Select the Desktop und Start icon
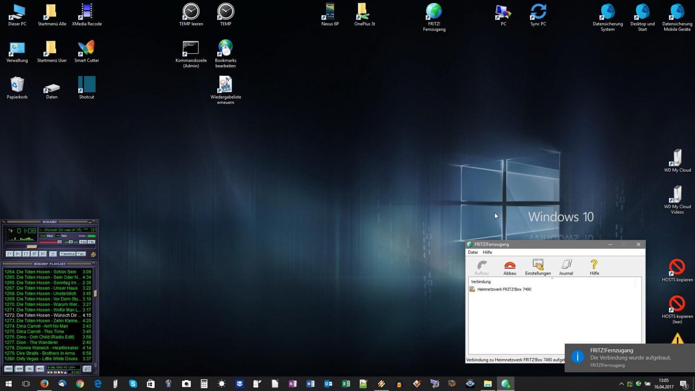This screenshot has height=391, width=695. [x=642, y=17]
